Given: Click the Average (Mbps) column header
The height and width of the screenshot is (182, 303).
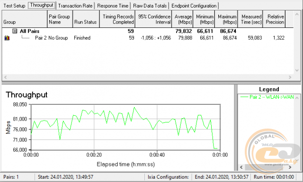Looking at the screenshot, I should click(x=182, y=19).
